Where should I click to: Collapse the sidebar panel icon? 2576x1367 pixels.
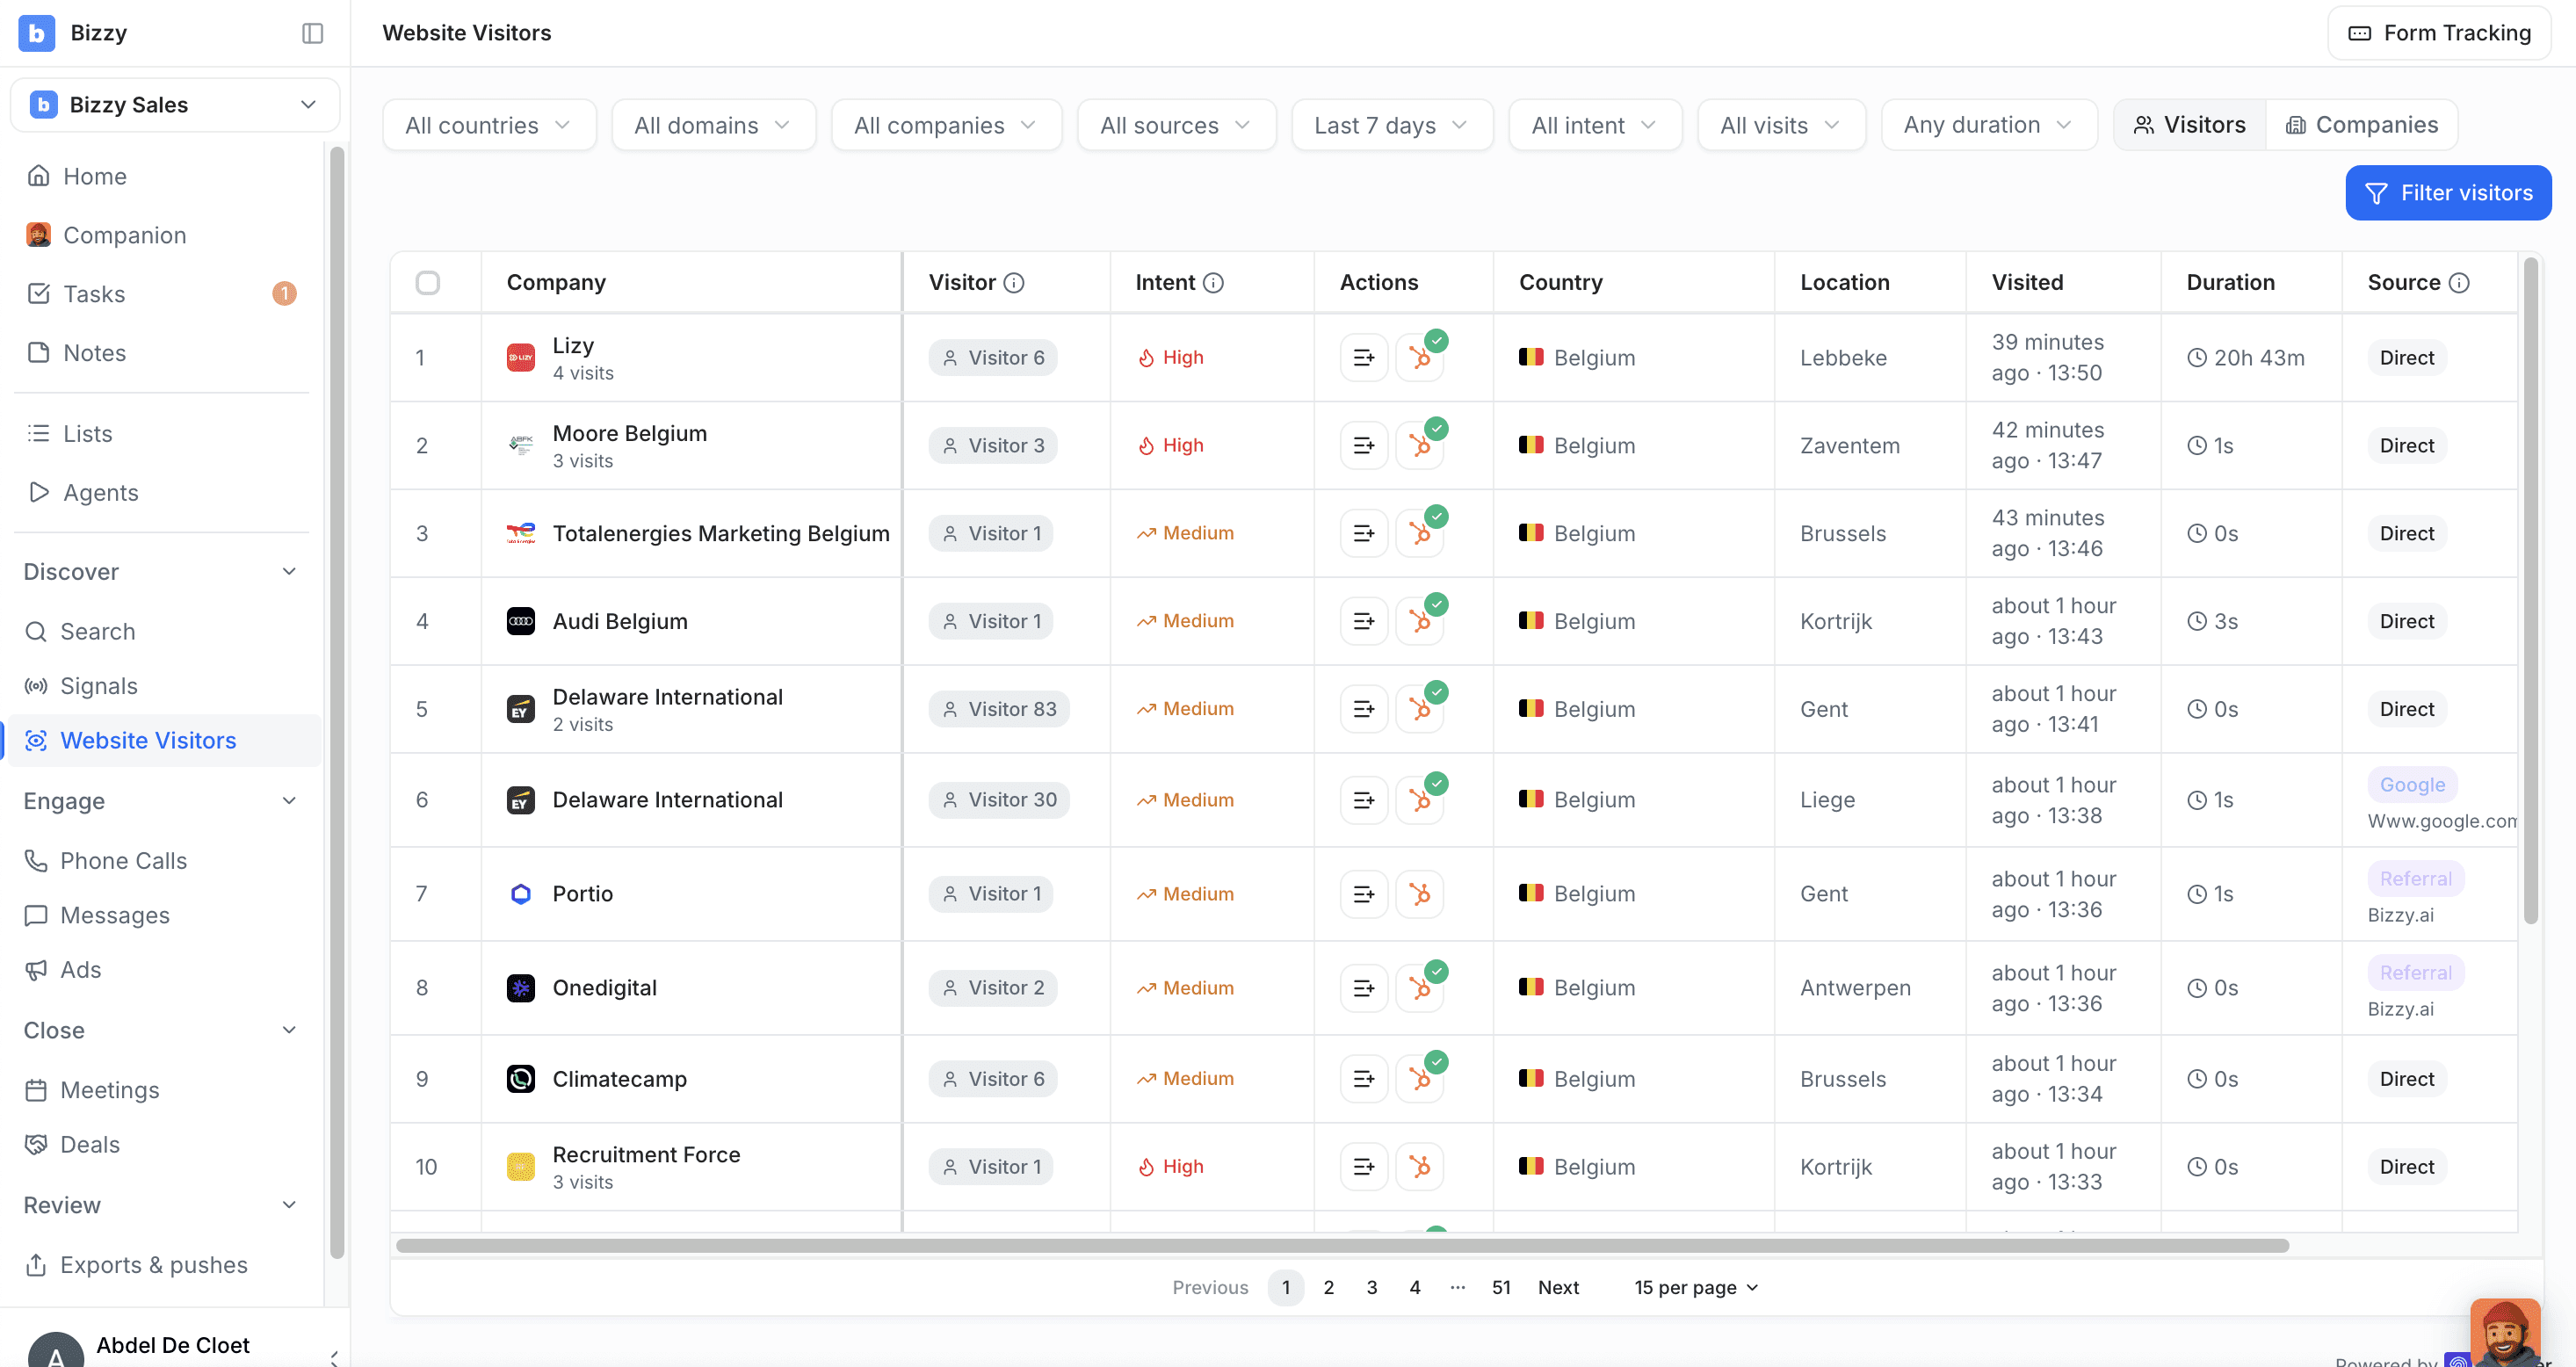point(312,33)
